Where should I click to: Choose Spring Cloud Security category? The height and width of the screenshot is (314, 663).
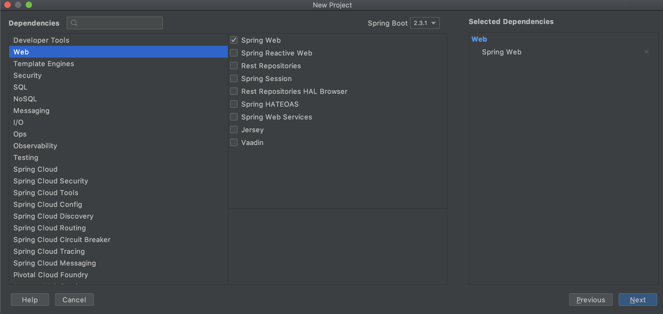click(x=119, y=181)
